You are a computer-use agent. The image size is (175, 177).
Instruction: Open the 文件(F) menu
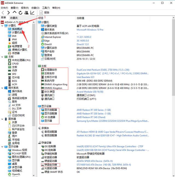[x=4, y=8]
